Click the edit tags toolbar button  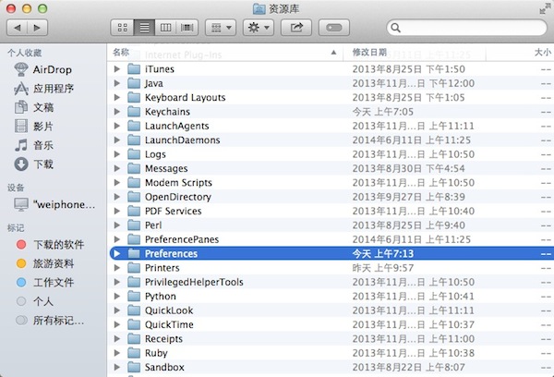pos(334,28)
